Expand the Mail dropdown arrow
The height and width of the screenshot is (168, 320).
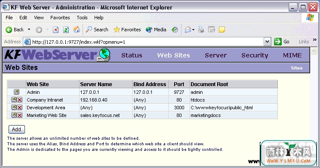click(x=193, y=30)
